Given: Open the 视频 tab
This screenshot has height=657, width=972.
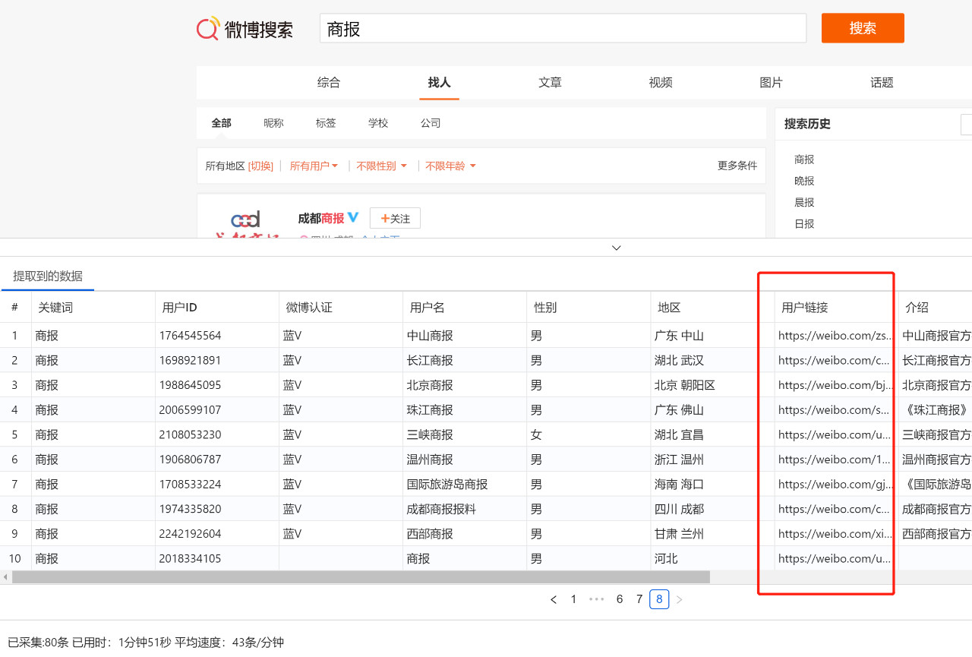Looking at the screenshot, I should point(661,83).
